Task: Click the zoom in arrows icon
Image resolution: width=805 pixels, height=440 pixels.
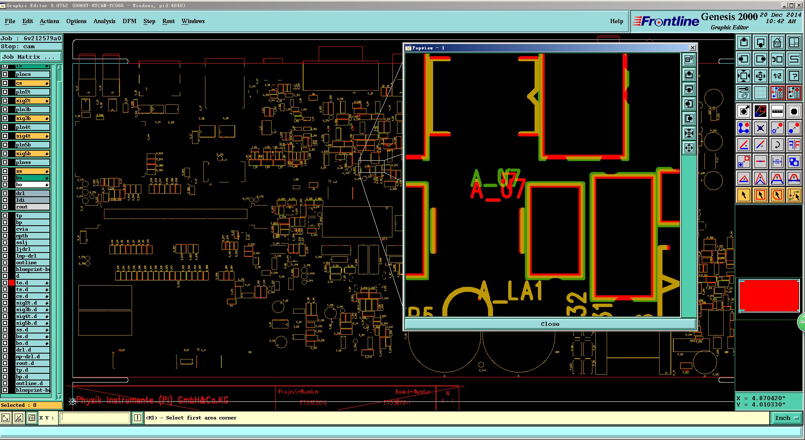Action: pyautogui.click(x=744, y=76)
